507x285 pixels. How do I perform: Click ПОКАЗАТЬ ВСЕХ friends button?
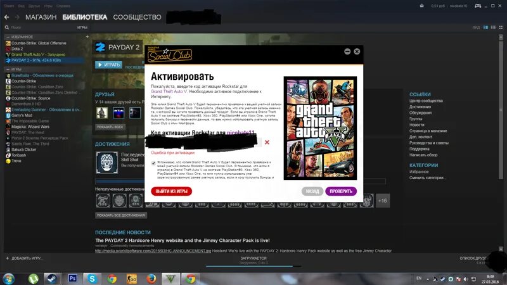(x=110, y=127)
